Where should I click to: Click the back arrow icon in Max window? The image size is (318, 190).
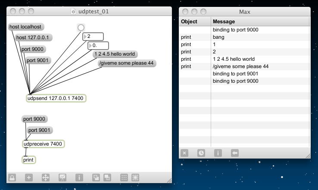pos(235,153)
